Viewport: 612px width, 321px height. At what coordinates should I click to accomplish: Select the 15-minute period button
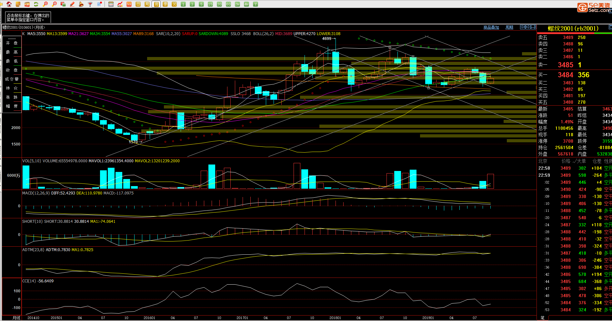click(210, 4)
